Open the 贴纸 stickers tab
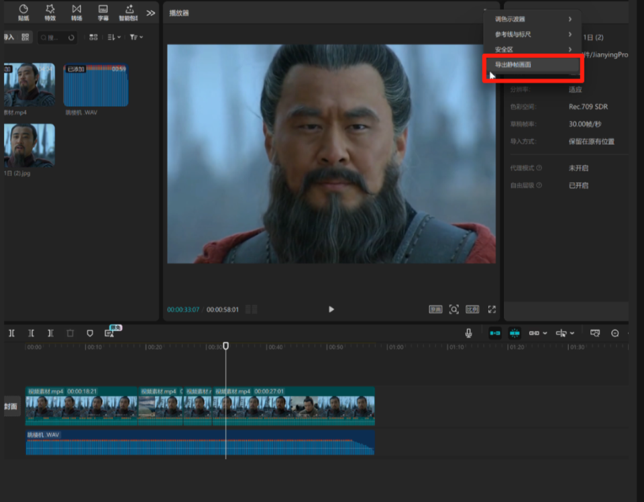 pos(23,12)
